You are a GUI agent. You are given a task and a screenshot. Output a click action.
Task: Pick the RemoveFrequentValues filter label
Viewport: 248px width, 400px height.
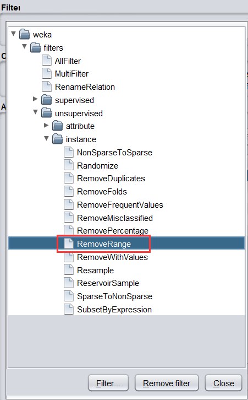point(120,205)
